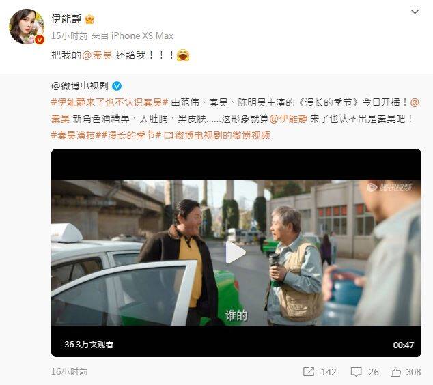Click the 16小时前 timestamp
433x385 pixels.
point(69,372)
